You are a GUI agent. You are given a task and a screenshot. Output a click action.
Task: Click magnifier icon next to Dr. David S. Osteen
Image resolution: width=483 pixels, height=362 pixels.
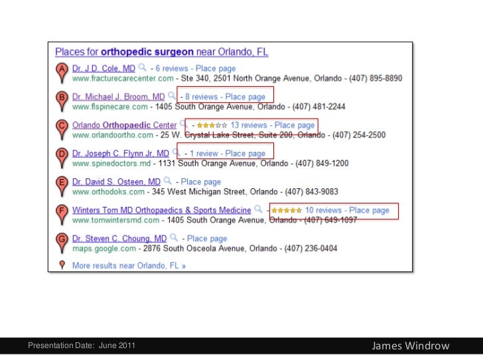coord(168,180)
